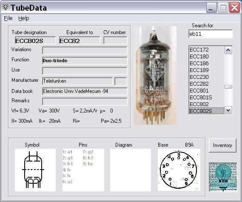Click the Tube designation field ECC802S
The height and width of the screenshot is (202, 242).
(x=35, y=40)
